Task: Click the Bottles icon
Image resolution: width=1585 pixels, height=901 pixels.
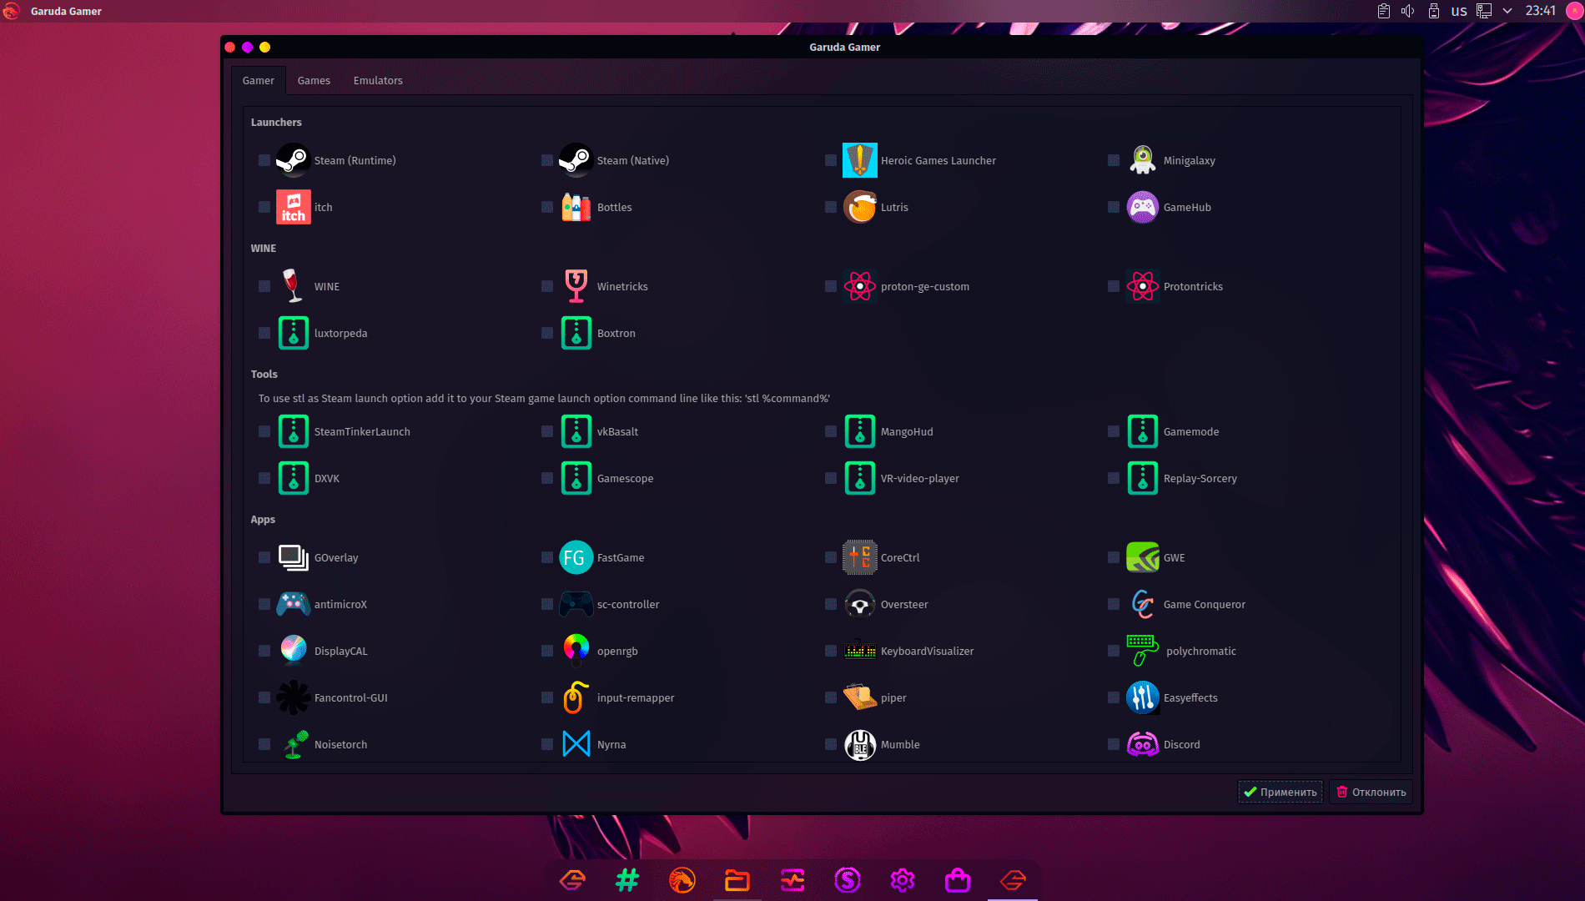Action: pos(576,207)
